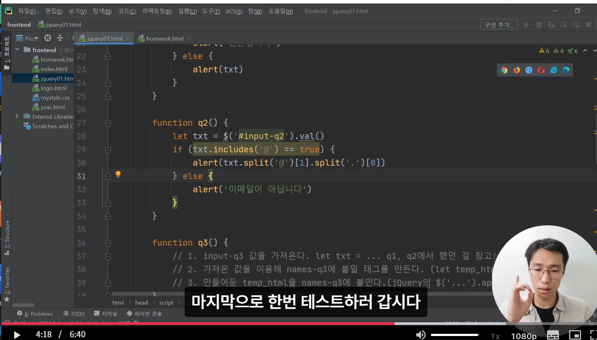Open in Firefox browser icon
The image size is (597, 340).
(x=516, y=70)
